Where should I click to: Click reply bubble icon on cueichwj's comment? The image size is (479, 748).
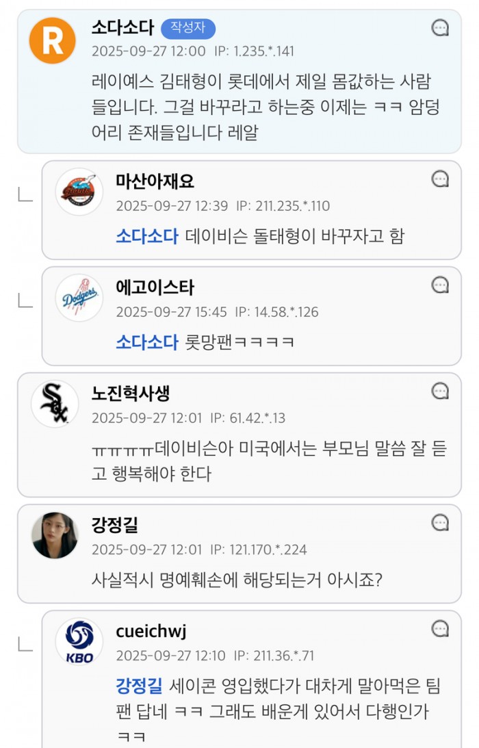click(441, 629)
